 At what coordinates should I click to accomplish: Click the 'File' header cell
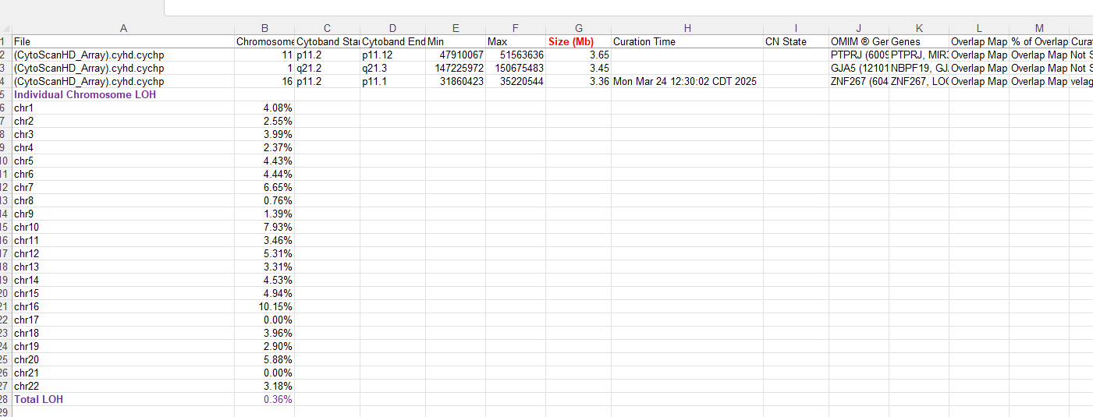tap(123, 41)
